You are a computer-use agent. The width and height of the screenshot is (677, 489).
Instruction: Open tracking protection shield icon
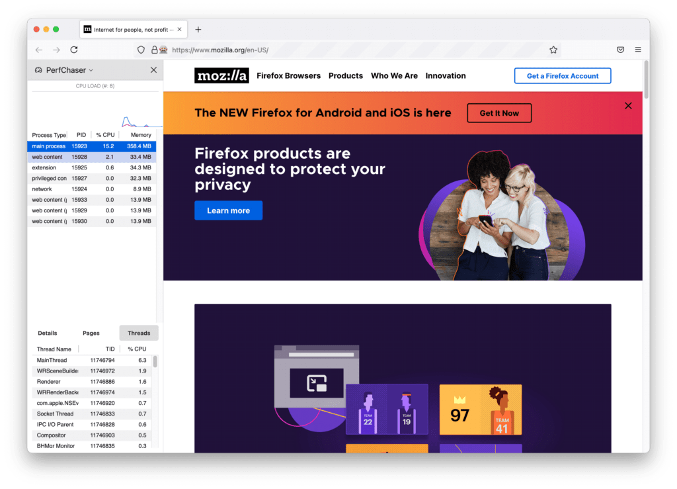point(141,50)
